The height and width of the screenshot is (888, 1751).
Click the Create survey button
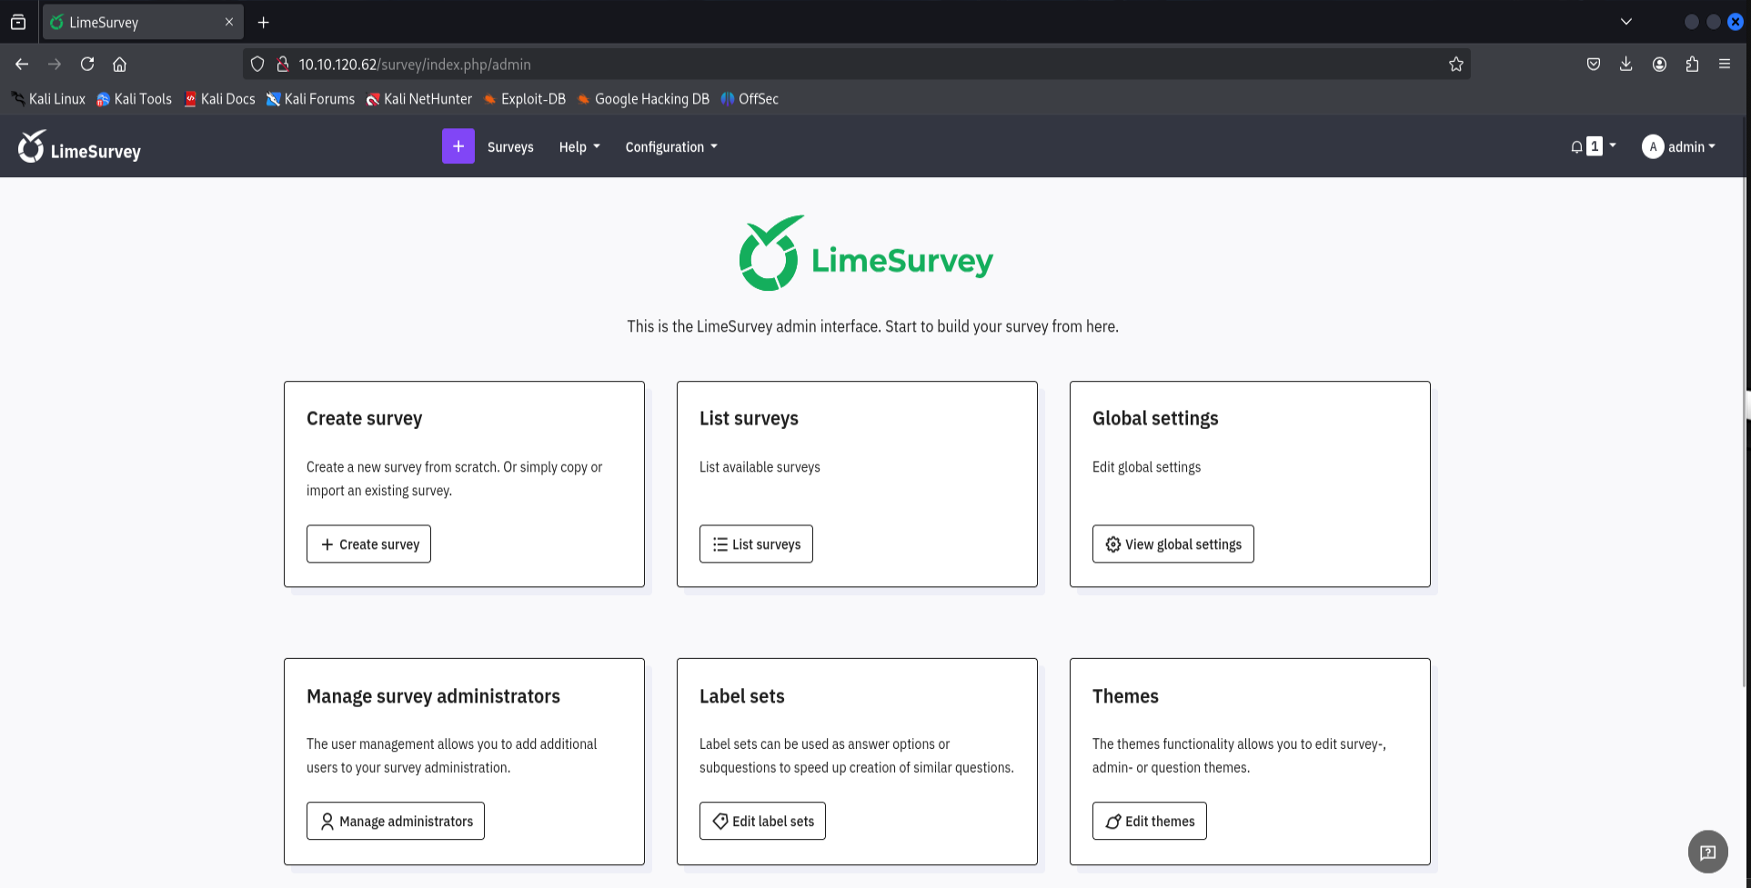[368, 544]
